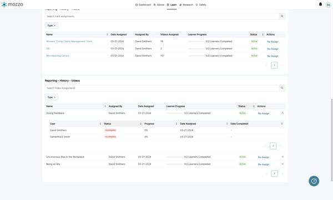This screenshot has width=333, height=200.
Task: Sort videos table by Name
Action: (105, 106)
